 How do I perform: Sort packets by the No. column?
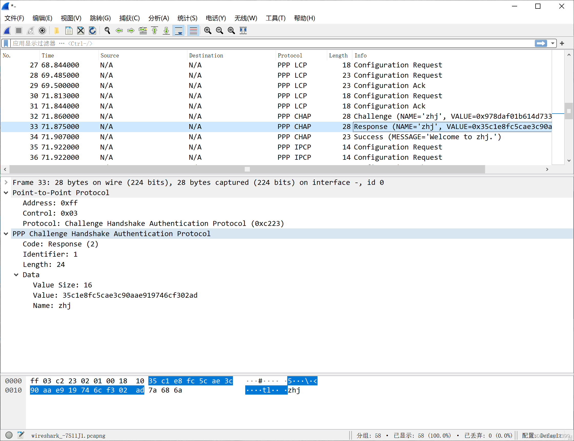(20, 55)
